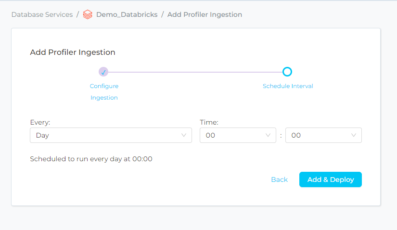Viewport: 397px width, 230px height.
Task: Click the Every: field label
Action: pos(40,123)
